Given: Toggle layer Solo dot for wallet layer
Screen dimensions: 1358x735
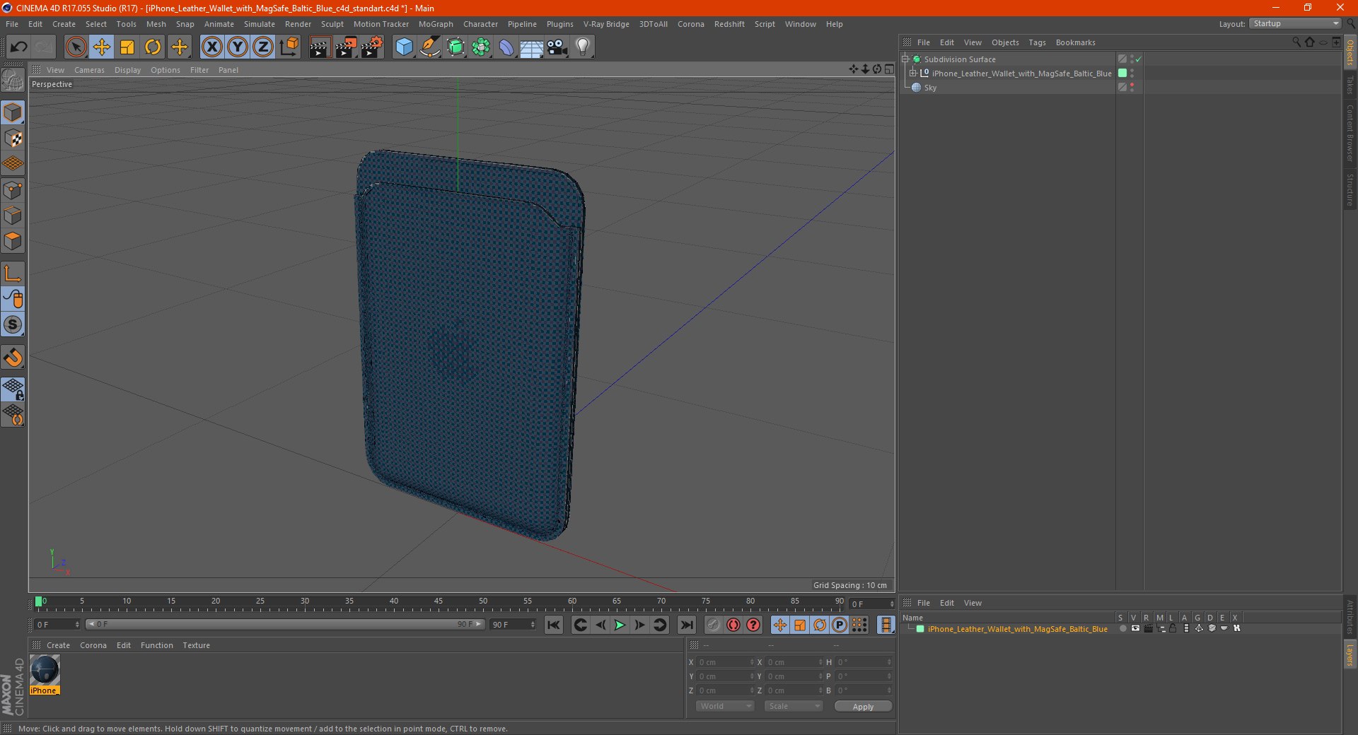Looking at the screenshot, I should point(1122,628).
